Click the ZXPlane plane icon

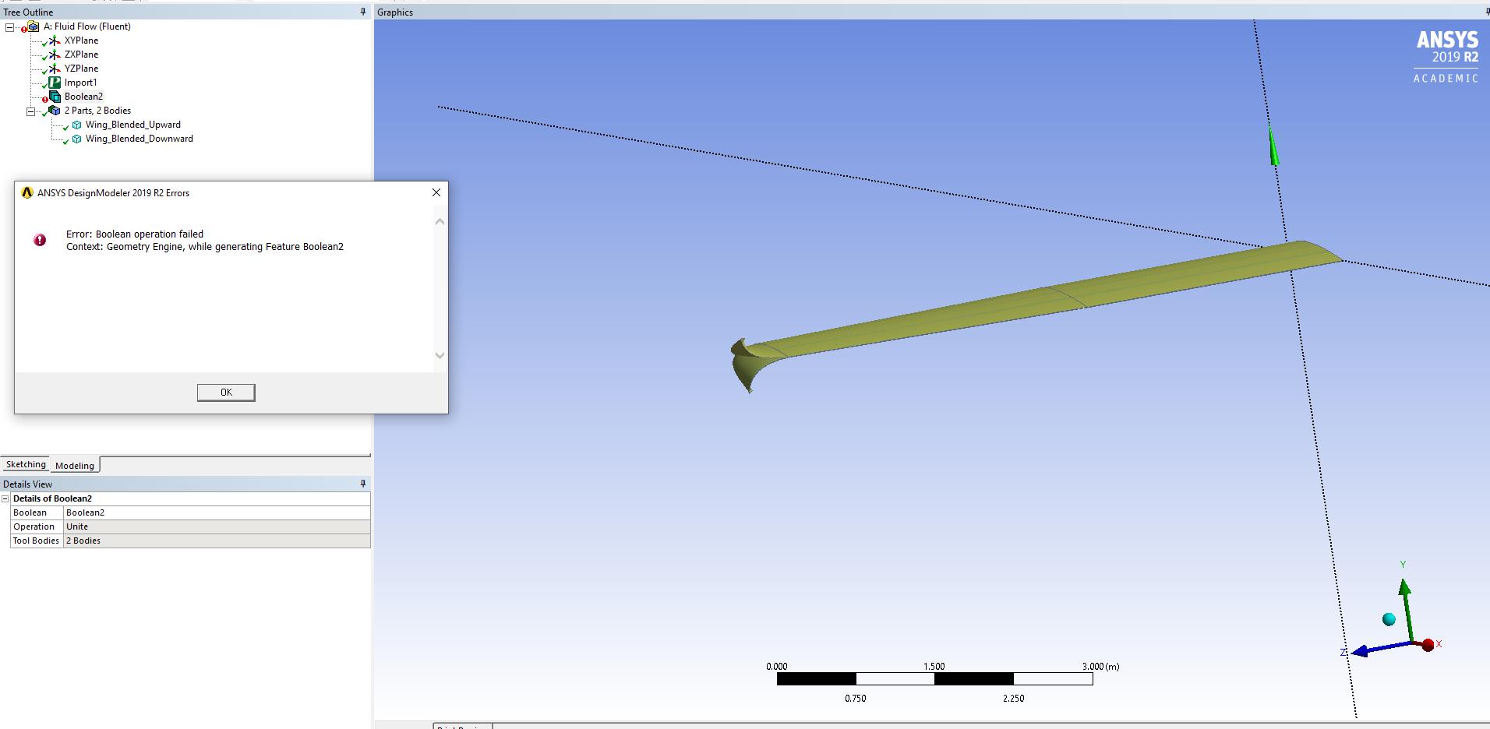pos(55,55)
